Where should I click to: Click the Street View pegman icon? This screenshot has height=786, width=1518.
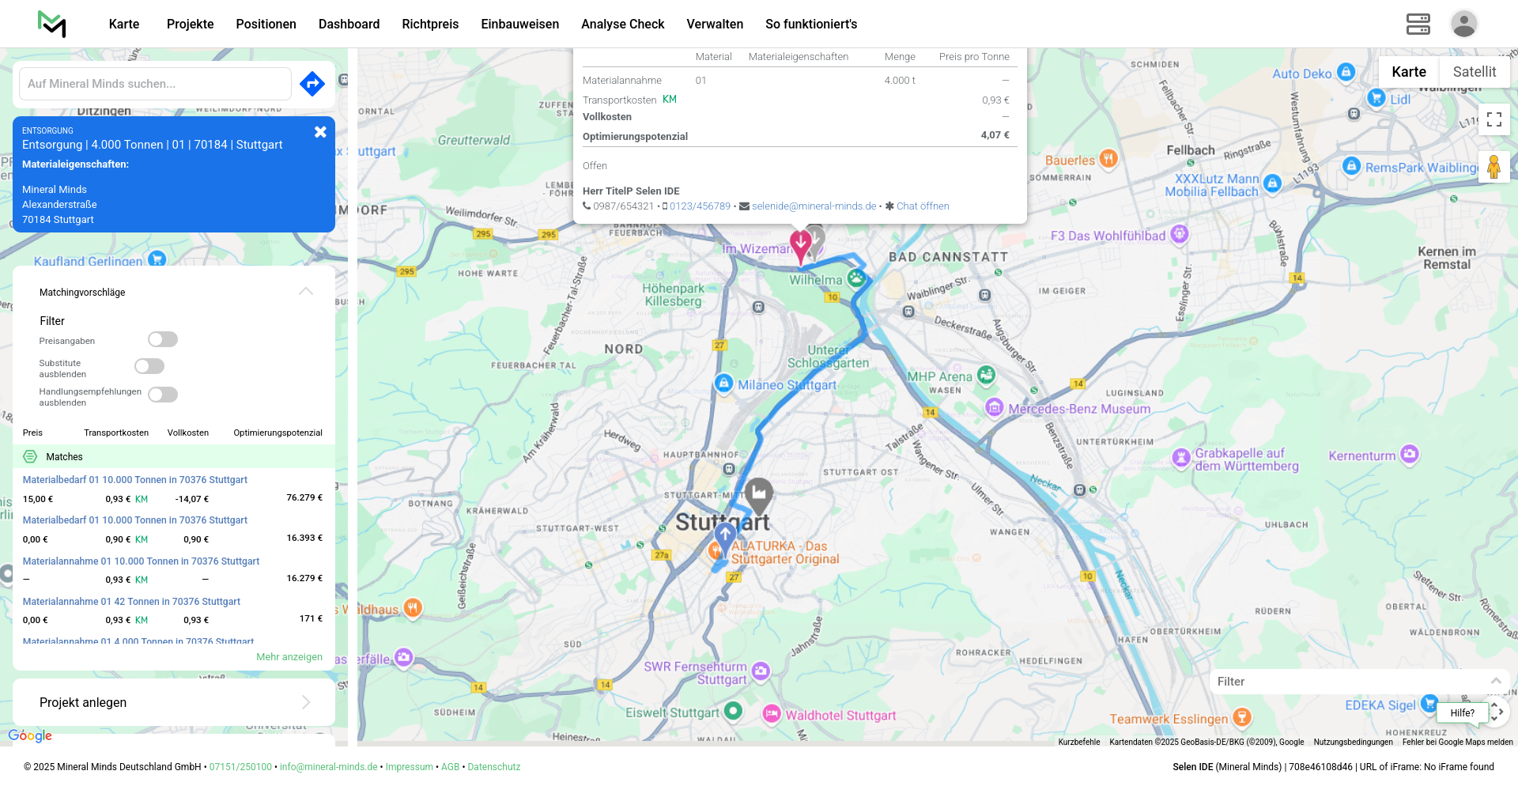click(x=1493, y=167)
